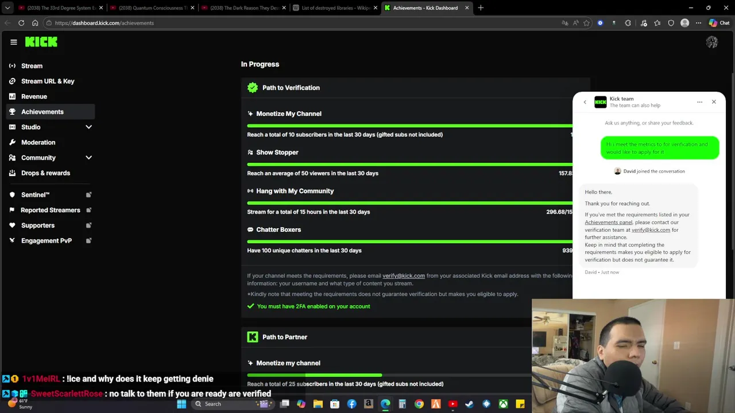
Task: Open the translate page icon
Action: 565,23
